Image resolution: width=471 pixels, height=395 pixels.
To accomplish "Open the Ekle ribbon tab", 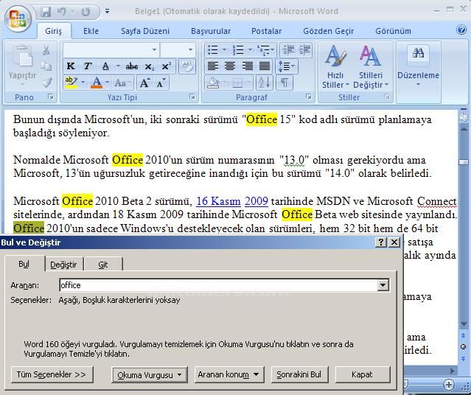I will (x=91, y=31).
